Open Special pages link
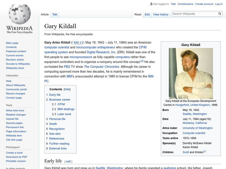The width and height of the screenshot is (226, 169). click(14, 123)
